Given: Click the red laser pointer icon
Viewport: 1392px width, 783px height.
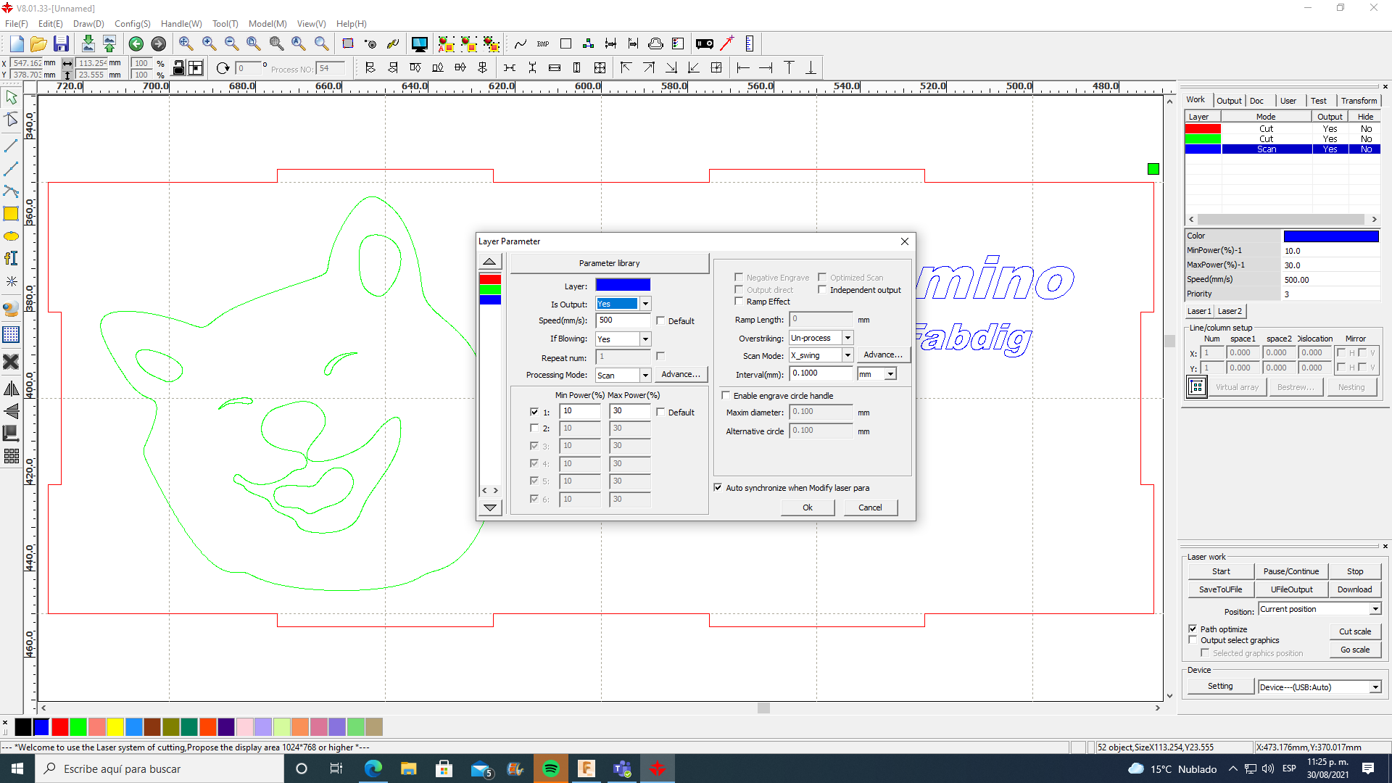Looking at the screenshot, I should click(x=726, y=43).
